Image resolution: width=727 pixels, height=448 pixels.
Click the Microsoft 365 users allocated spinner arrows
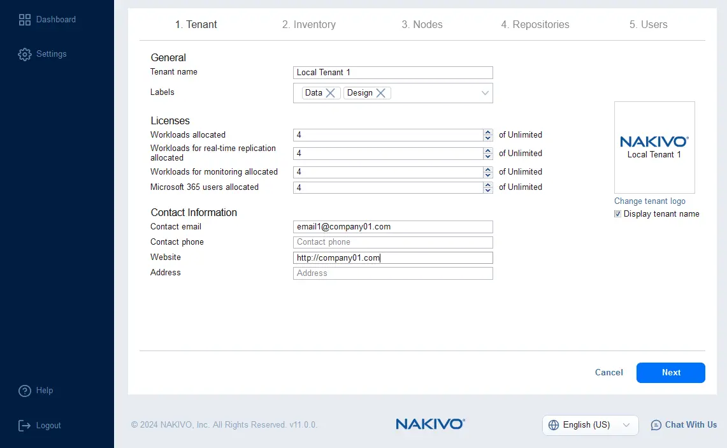(x=488, y=187)
